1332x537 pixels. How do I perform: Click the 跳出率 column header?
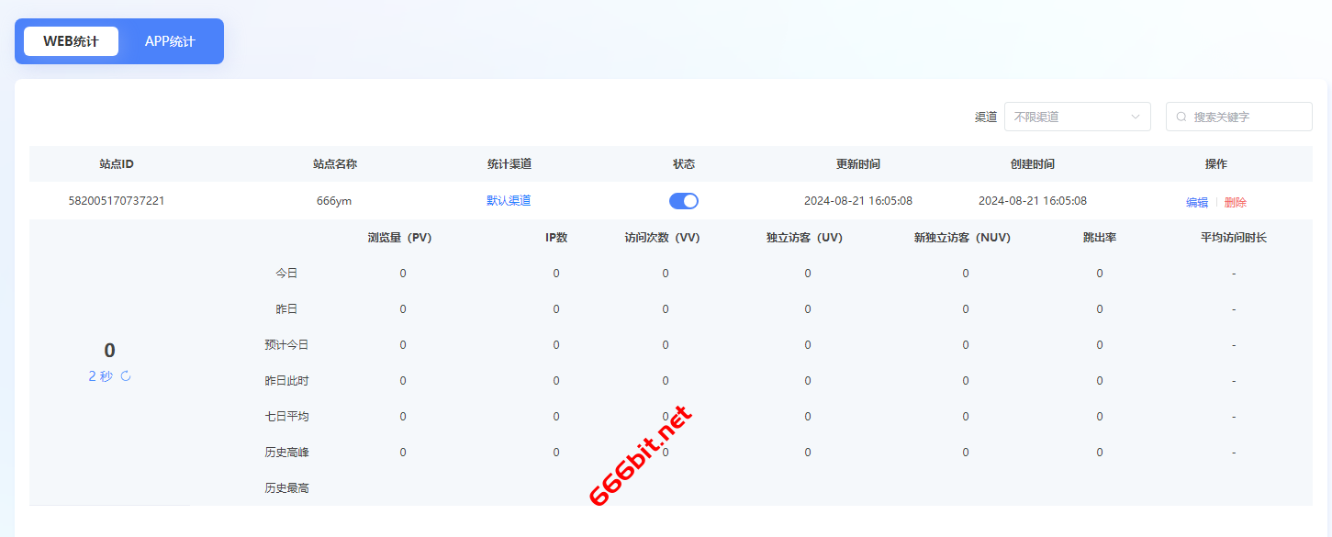[1100, 238]
